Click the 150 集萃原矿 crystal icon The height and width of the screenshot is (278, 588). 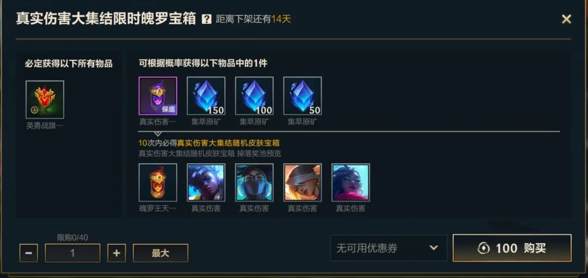(x=206, y=96)
